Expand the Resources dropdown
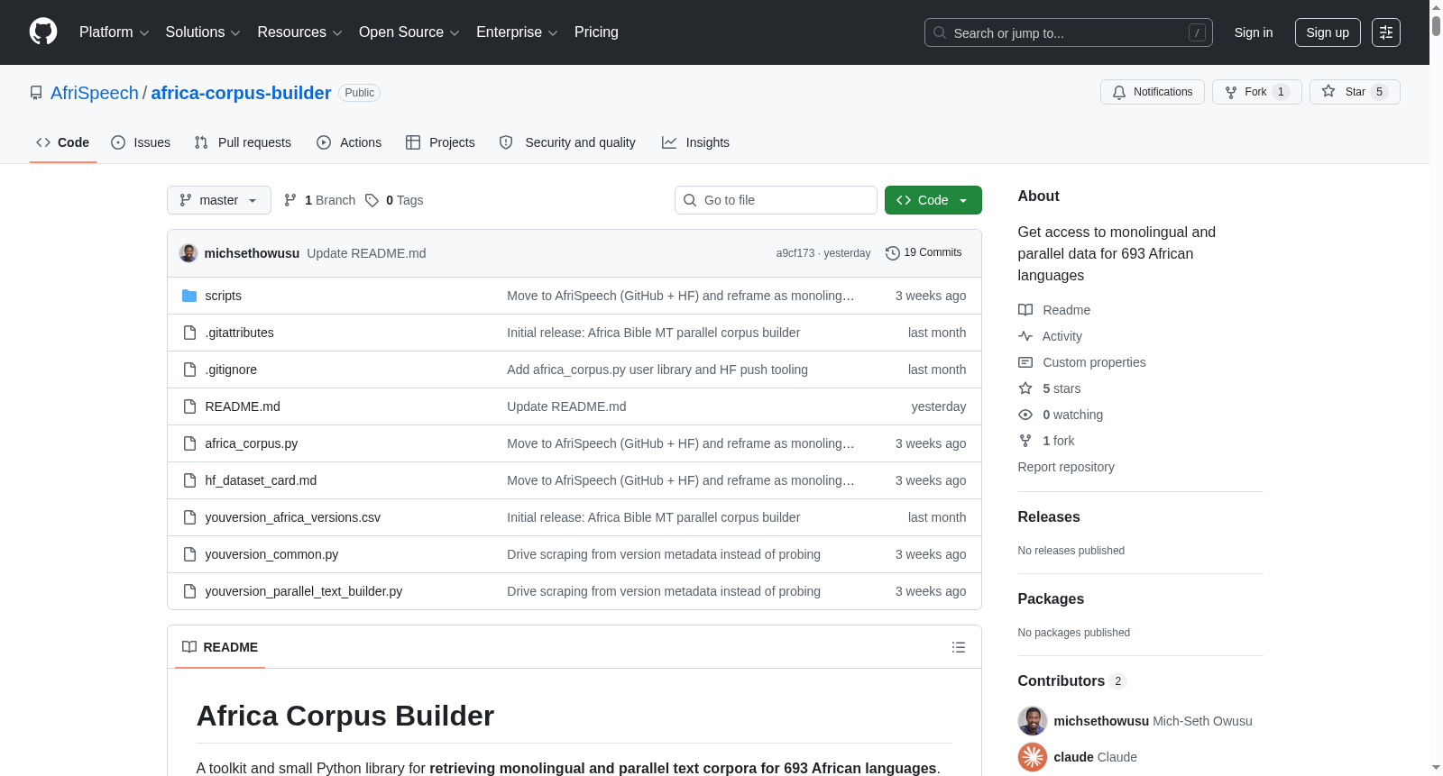The image size is (1443, 776). [x=300, y=32]
